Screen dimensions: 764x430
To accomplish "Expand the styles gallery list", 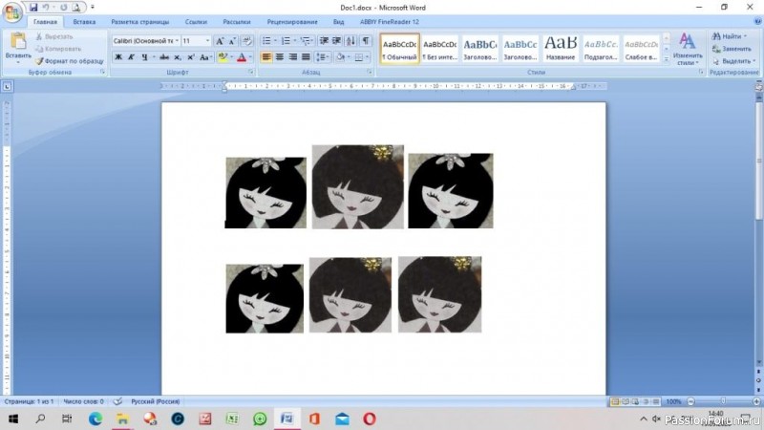I will coord(666,58).
